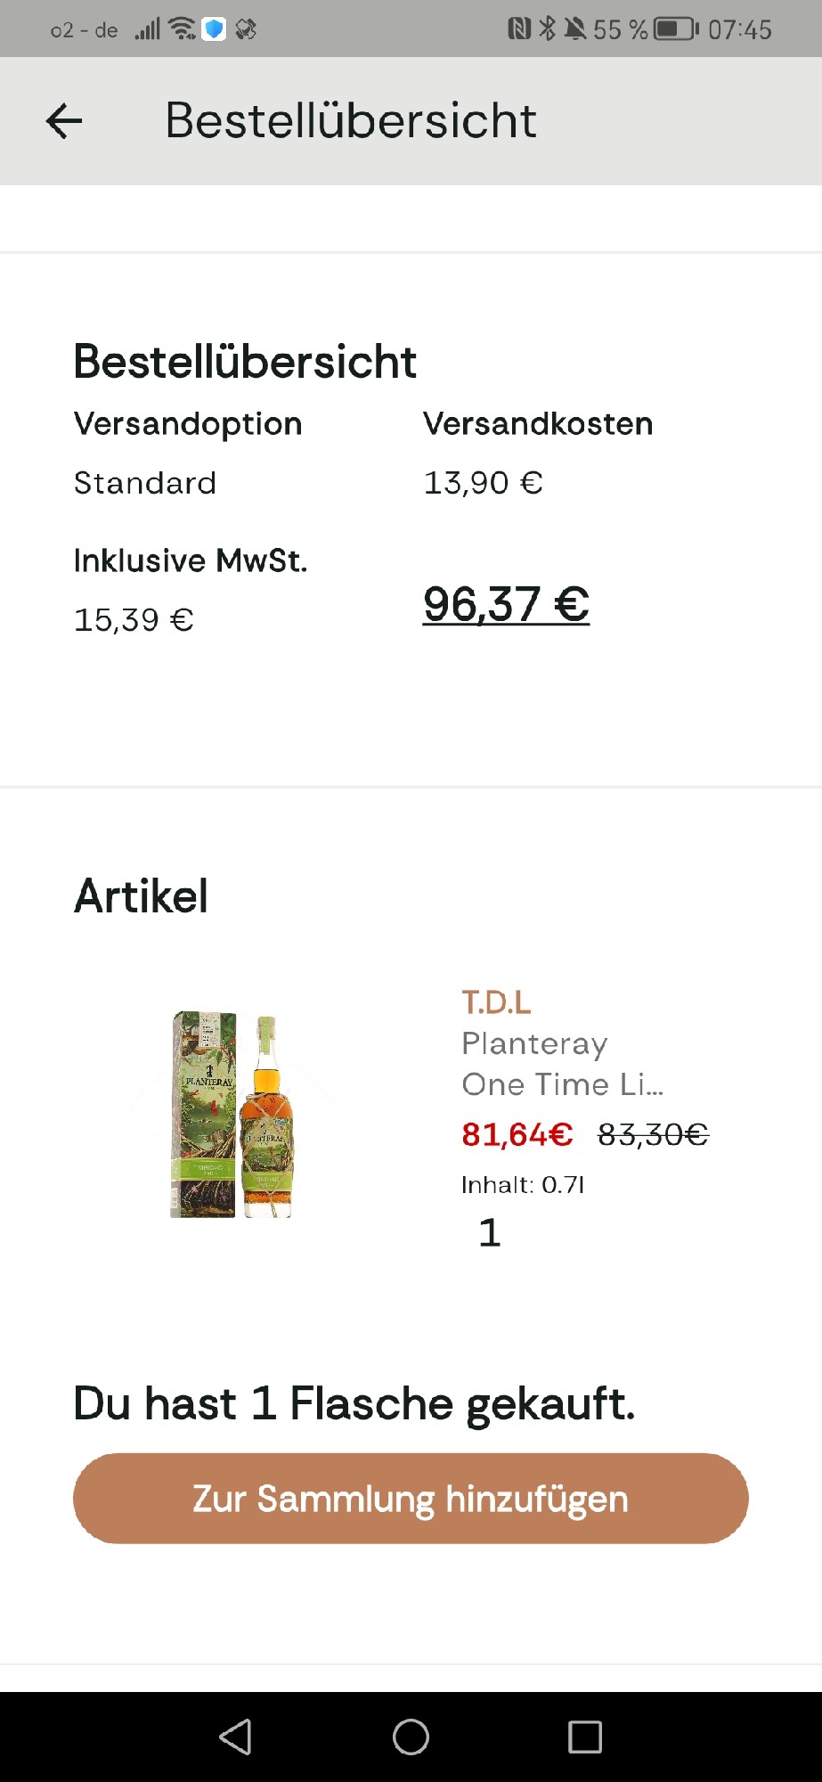Tap the Standard shipping option value
Image resolution: width=822 pixels, height=1782 pixels.
click(145, 483)
